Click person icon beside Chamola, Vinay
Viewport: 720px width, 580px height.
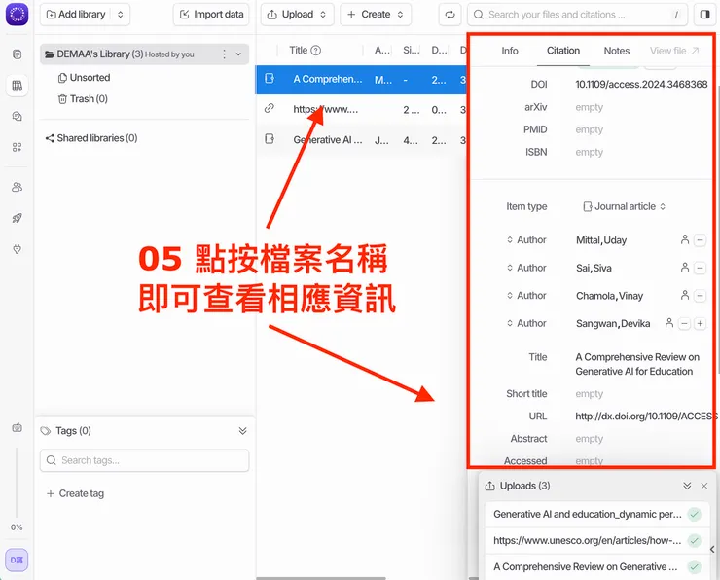tap(685, 295)
